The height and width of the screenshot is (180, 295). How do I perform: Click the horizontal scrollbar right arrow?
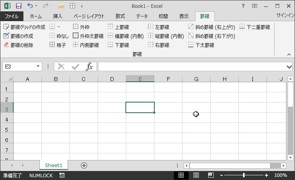point(284,166)
